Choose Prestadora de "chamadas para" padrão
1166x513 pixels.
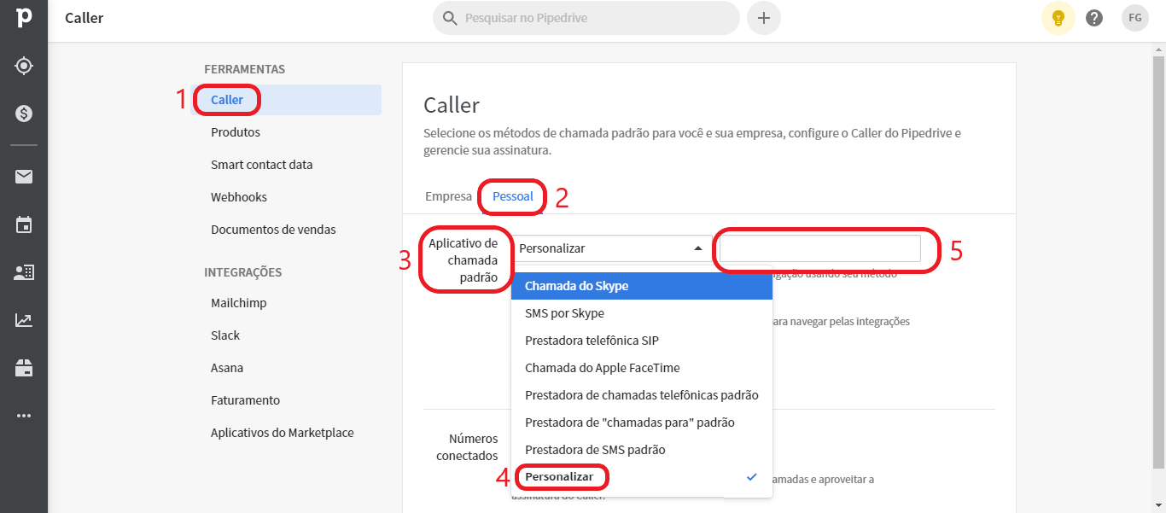click(642, 423)
